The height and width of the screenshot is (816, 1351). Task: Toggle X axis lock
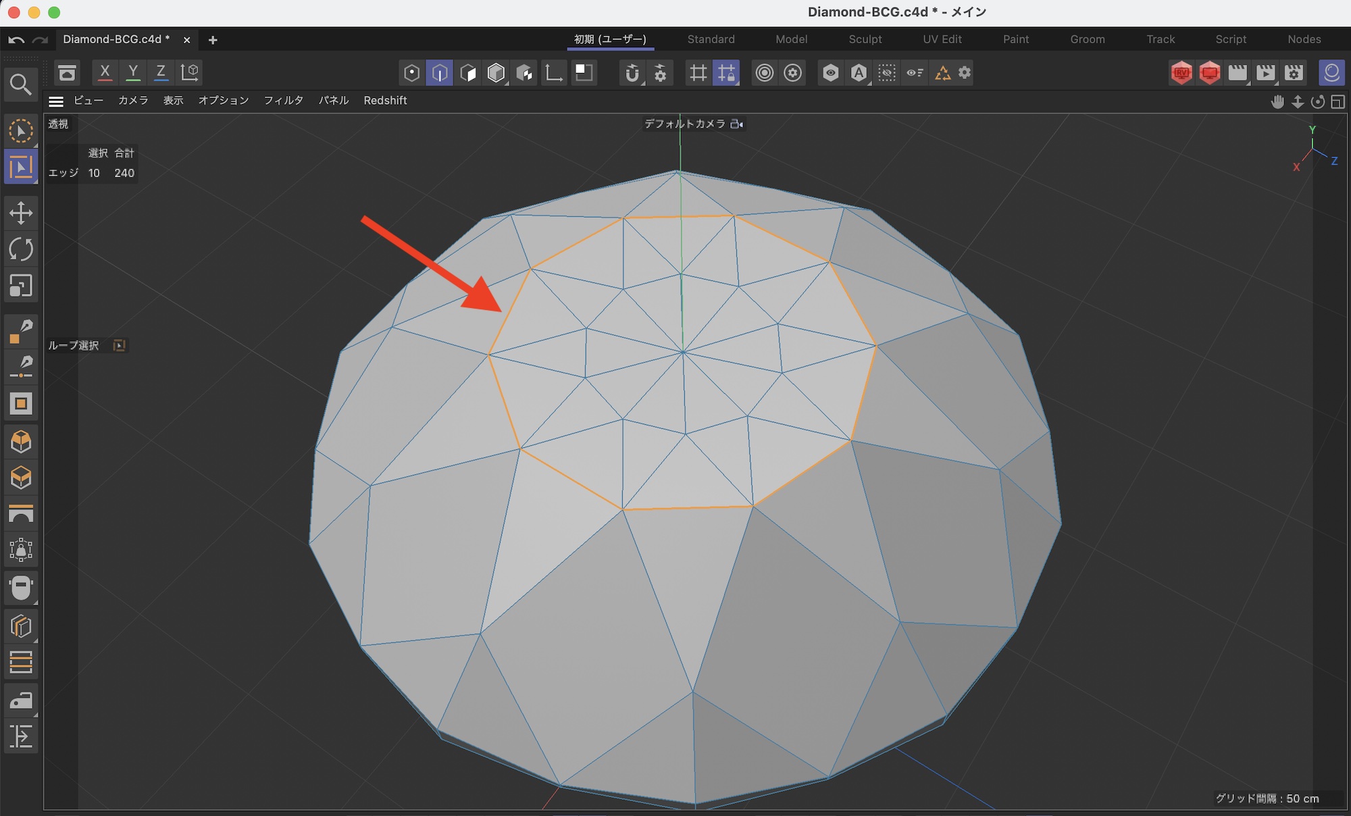click(x=105, y=72)
